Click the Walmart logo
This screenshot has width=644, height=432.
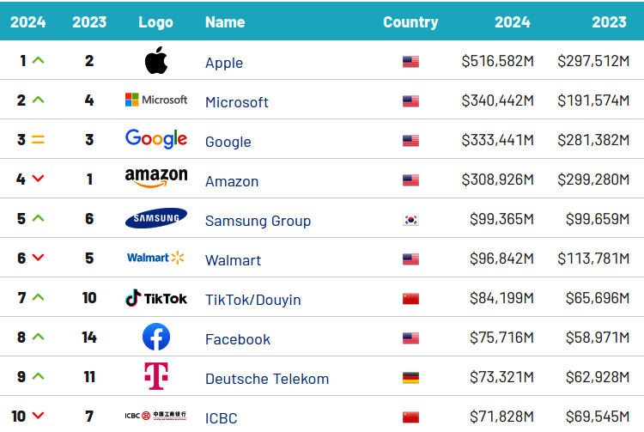pos(155,258)
